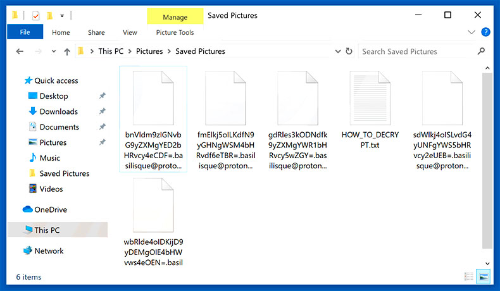Click the file list scroll down arrow
This screenshot has height=291, width=500.
tap(487, 264)
